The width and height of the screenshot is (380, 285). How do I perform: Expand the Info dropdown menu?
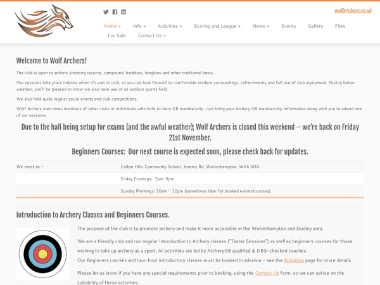(139, 26)
